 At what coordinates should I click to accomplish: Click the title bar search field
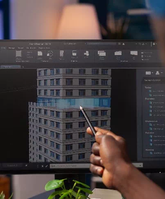click(x=102, y=44)
